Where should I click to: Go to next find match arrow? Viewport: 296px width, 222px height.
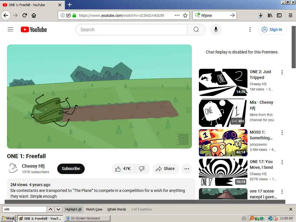[x=58, y=209]
